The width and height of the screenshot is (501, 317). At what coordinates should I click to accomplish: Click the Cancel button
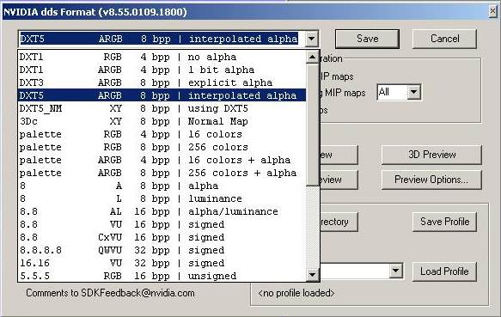pyautogui.click(x=444, y=39)
